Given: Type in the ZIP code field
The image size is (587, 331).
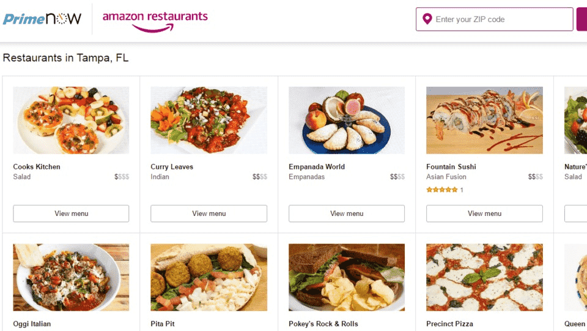Looking at the screenshot, I should click(x=501, y=19).
